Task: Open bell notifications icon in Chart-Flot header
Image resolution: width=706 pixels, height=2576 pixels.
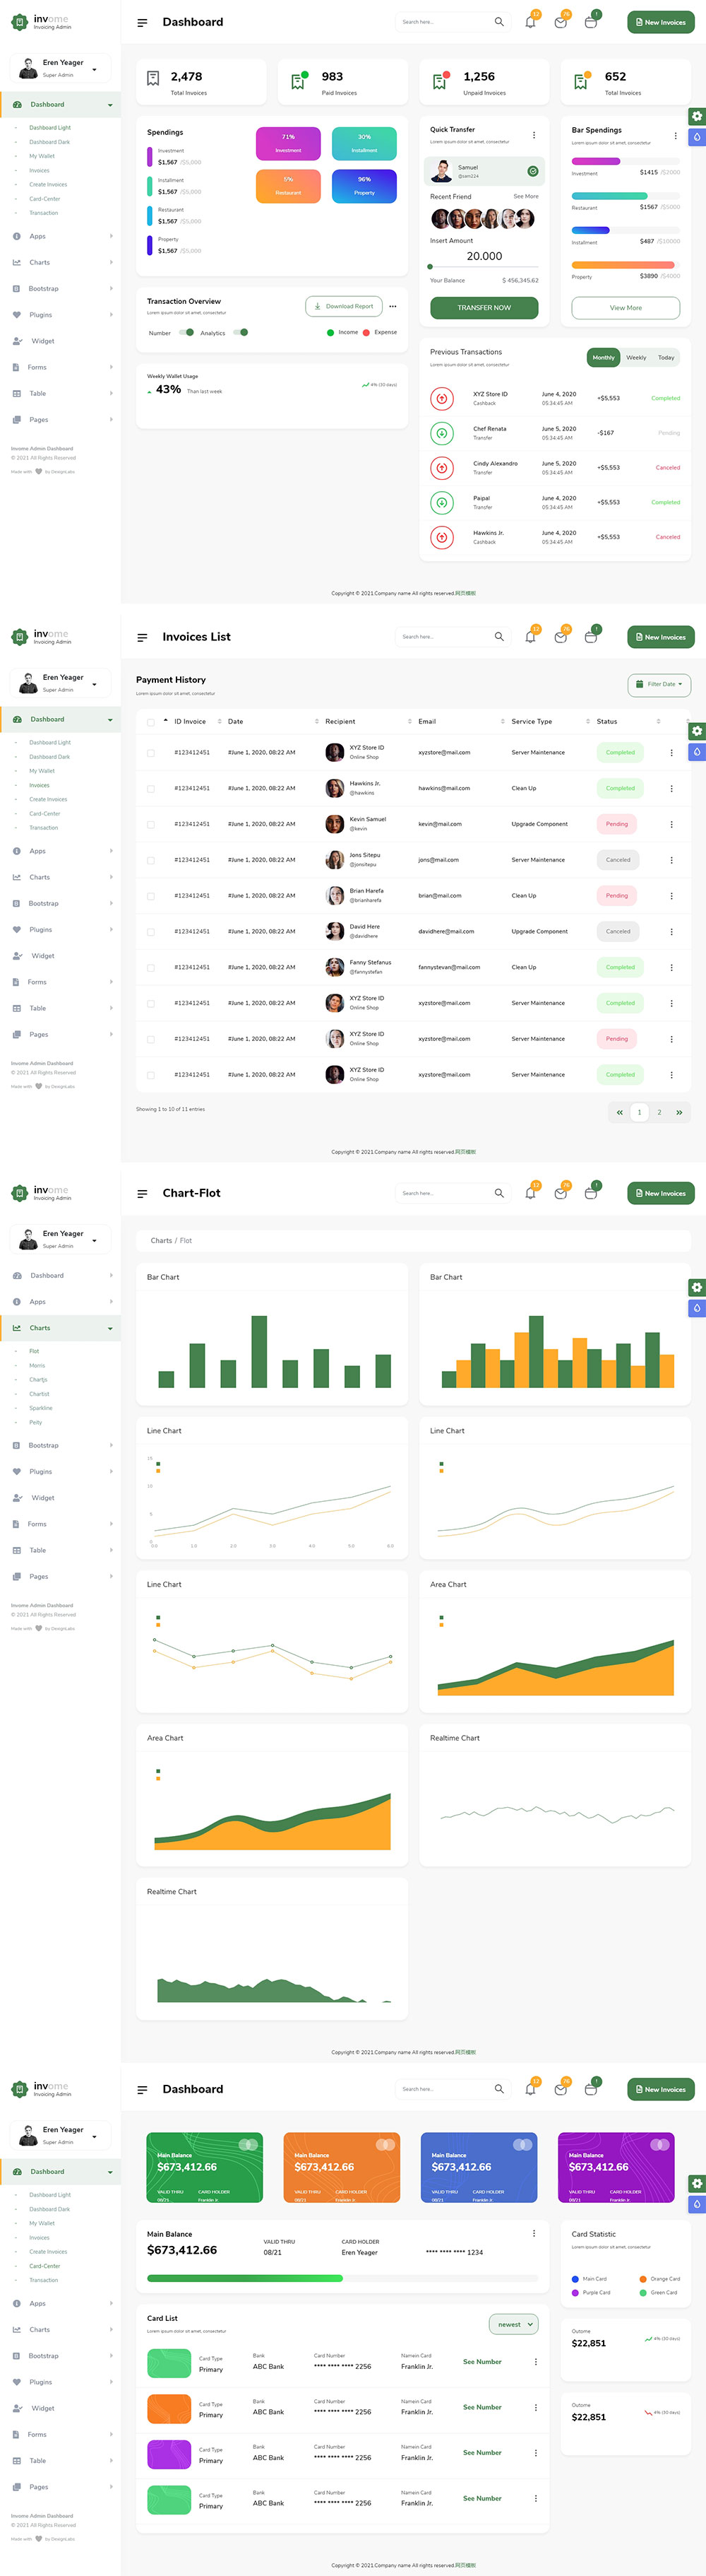Action: [x=530, y=1193]
